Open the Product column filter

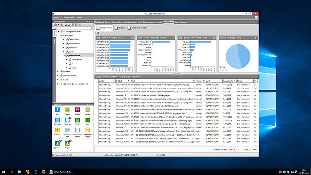(x=128, y=81)
